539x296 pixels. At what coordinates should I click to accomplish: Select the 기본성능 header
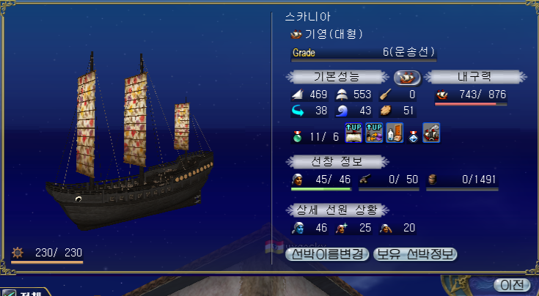coord(336,77)
